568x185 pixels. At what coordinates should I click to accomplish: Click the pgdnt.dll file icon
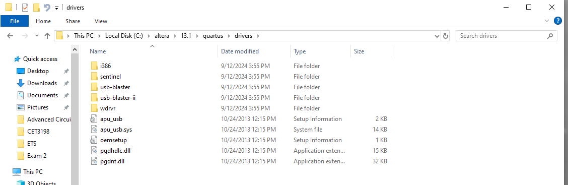(94, 161)
